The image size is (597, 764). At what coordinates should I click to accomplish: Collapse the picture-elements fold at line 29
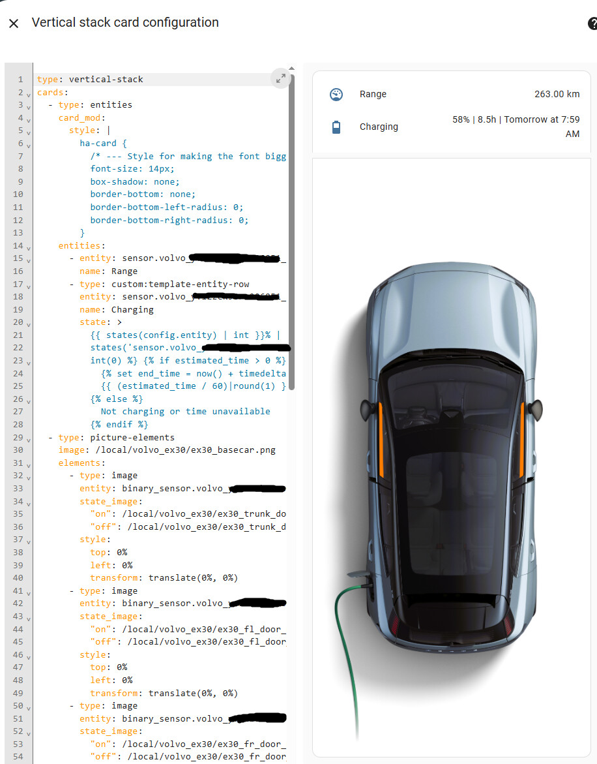(x=28, y=440)
